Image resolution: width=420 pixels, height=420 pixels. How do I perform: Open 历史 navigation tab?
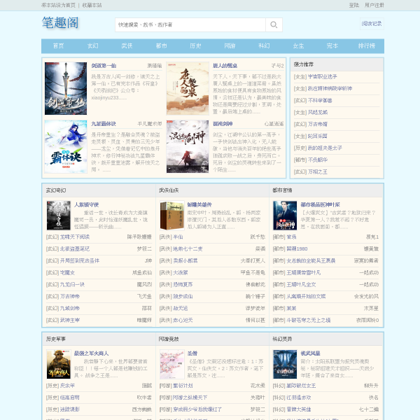coord(195,45)
